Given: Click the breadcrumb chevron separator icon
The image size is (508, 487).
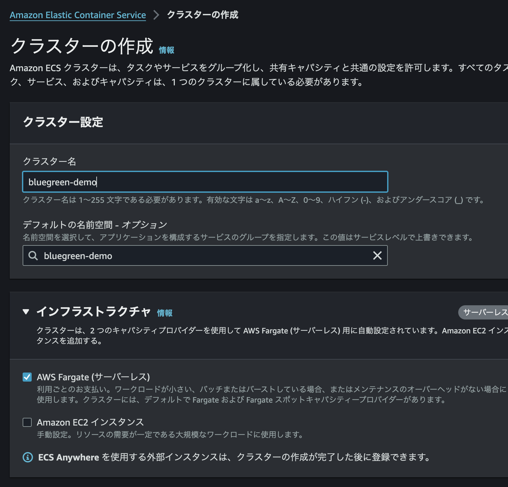Looking at the screenshot, I should [x=156, y=15].
